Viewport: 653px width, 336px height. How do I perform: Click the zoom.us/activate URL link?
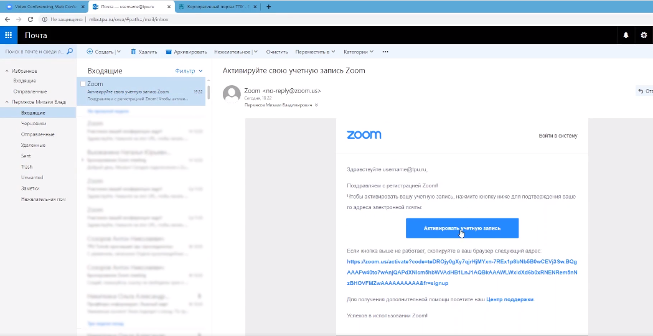(462, 273)
